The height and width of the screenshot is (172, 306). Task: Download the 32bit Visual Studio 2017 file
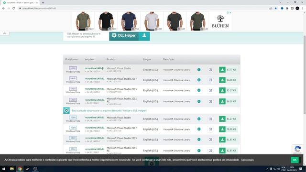tap(222, 129)
